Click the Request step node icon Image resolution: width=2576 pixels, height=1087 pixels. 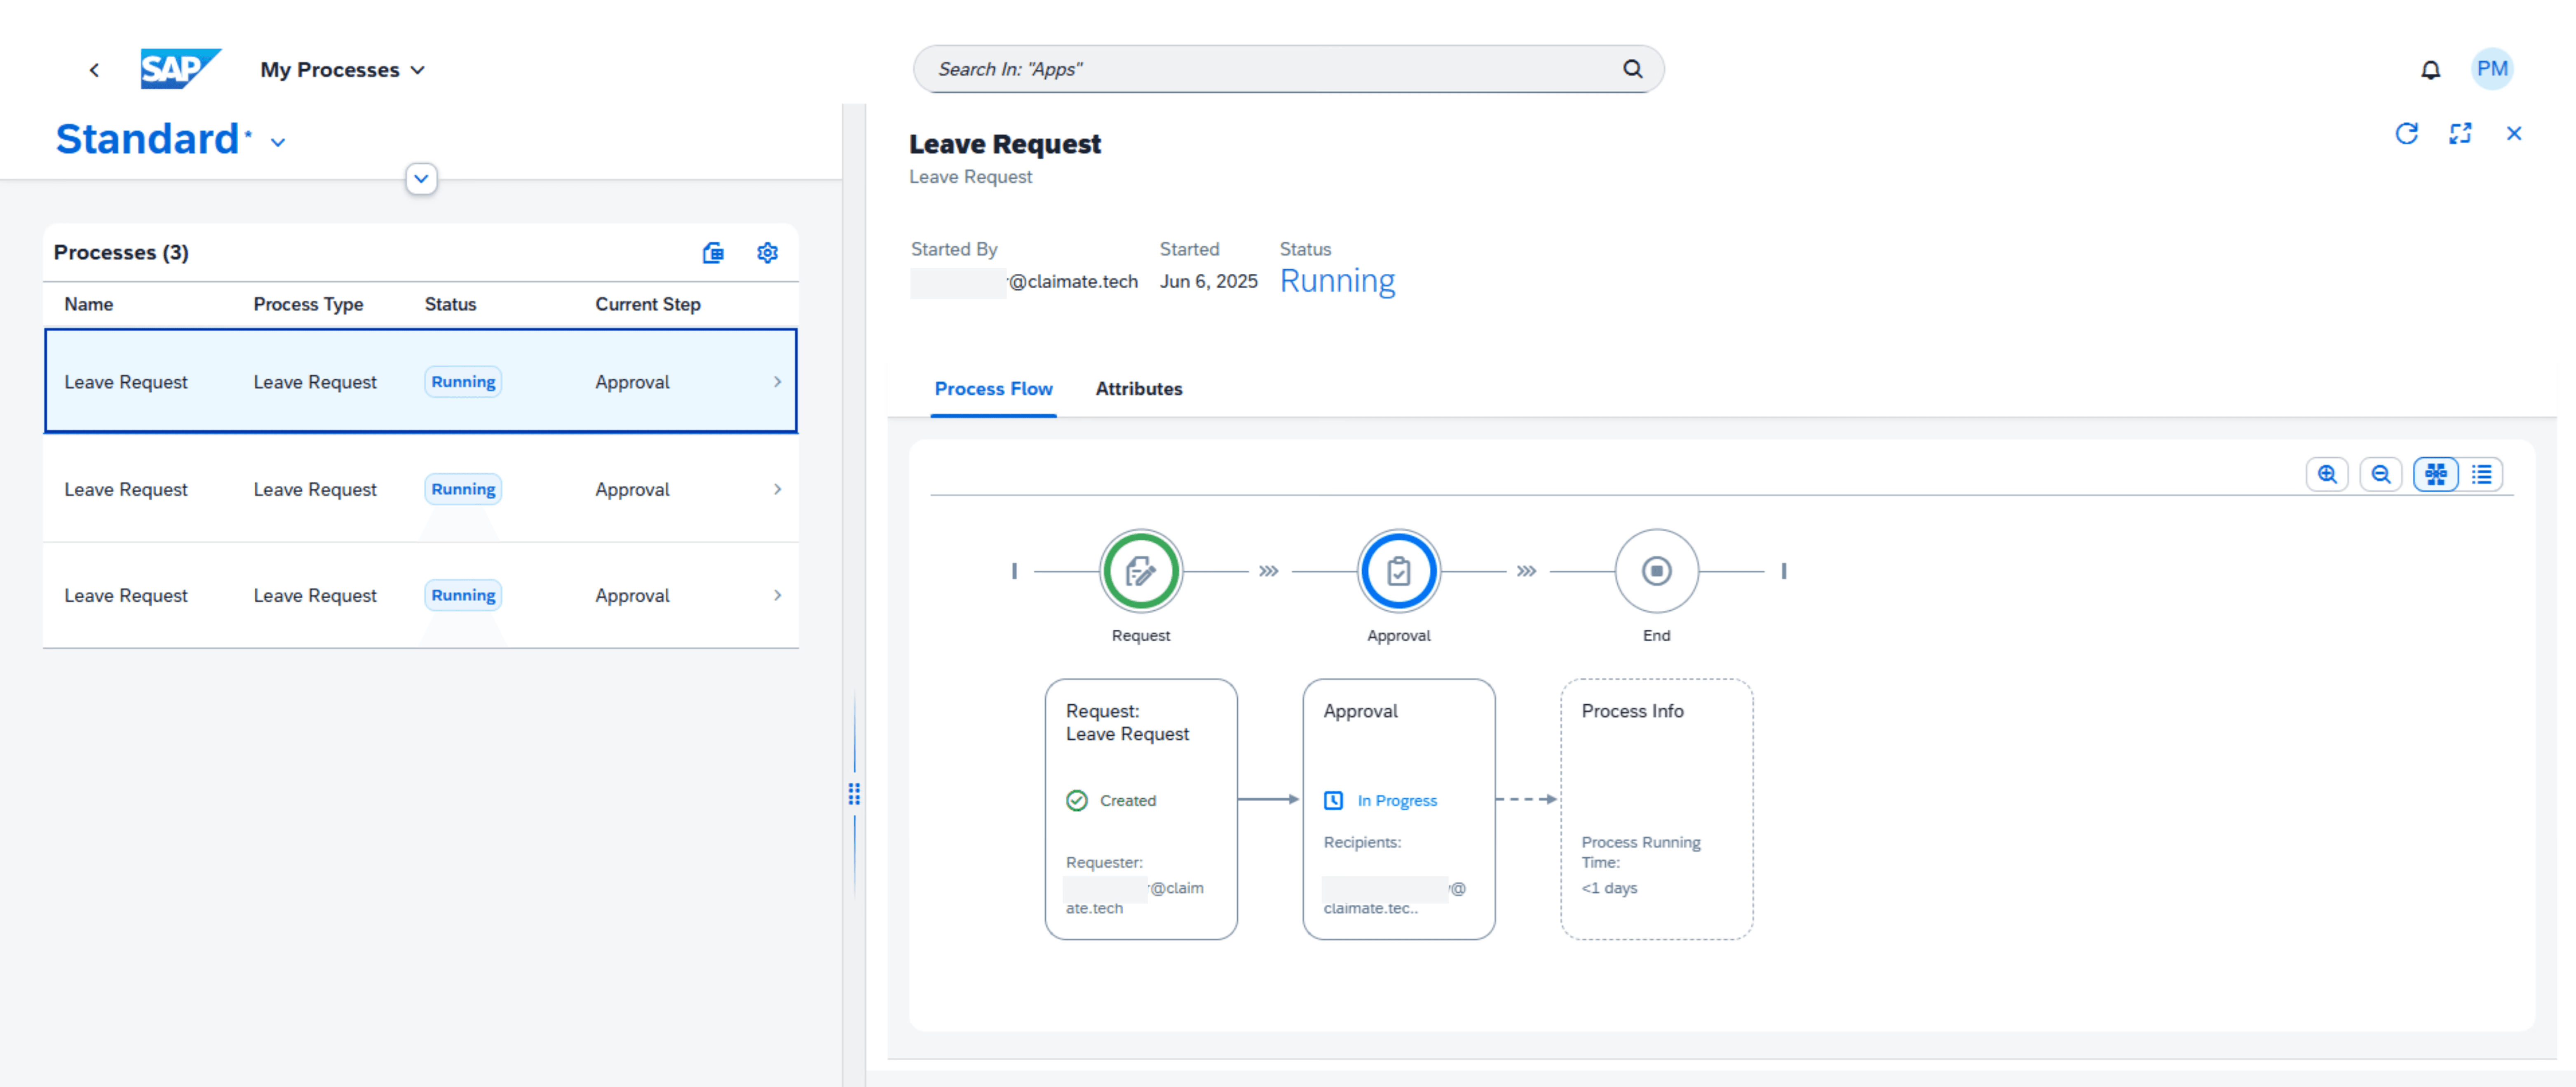coord(1141,572)
